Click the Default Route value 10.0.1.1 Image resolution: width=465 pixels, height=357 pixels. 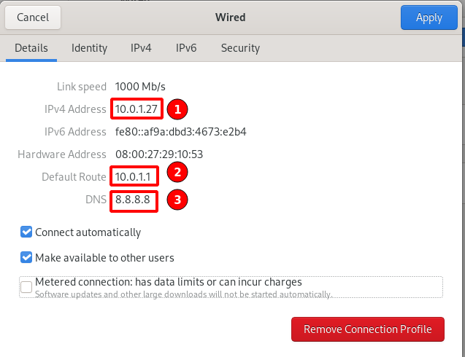click(x=134, y=176)
